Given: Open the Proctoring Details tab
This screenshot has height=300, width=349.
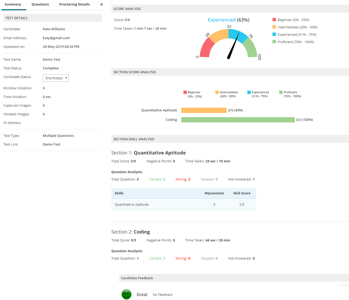Looking at the screenshot, I should (x=74, y=4).
